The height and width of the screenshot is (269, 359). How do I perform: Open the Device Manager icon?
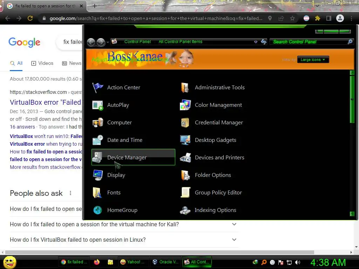97,157
